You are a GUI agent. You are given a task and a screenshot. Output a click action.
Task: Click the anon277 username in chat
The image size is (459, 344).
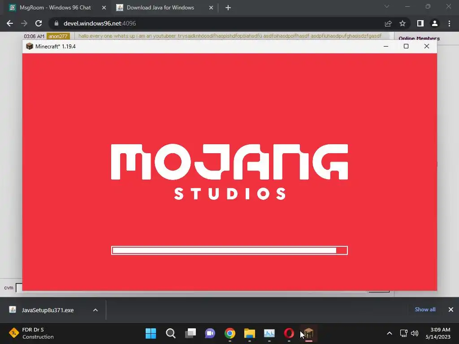(x=58, y=36)
